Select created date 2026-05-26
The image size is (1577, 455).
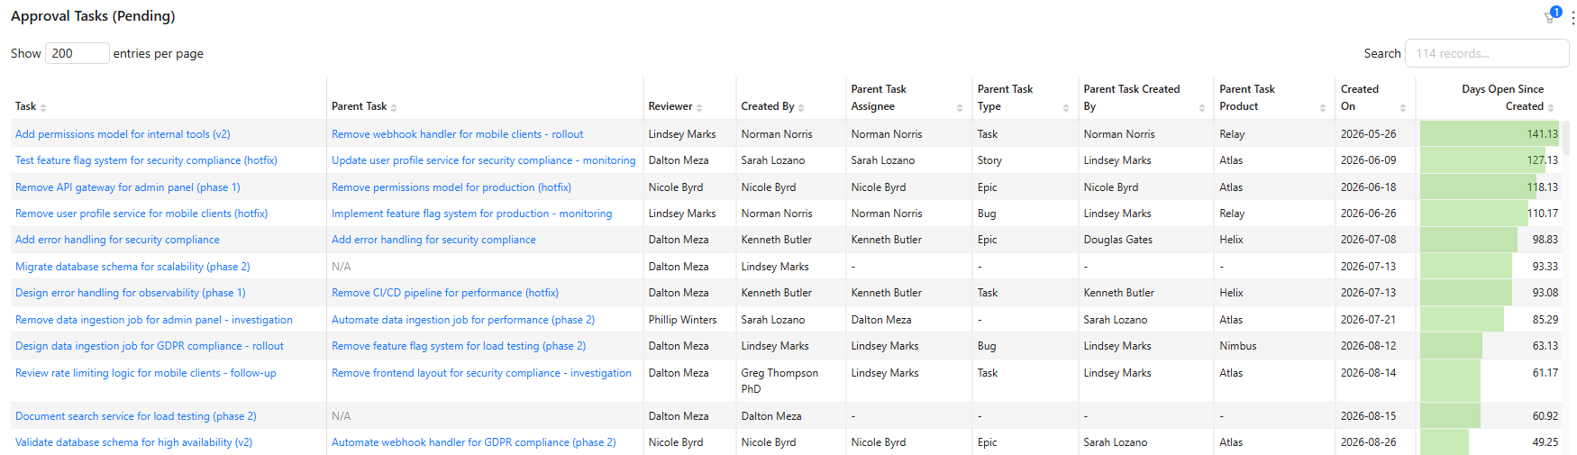coord(1368,134)
